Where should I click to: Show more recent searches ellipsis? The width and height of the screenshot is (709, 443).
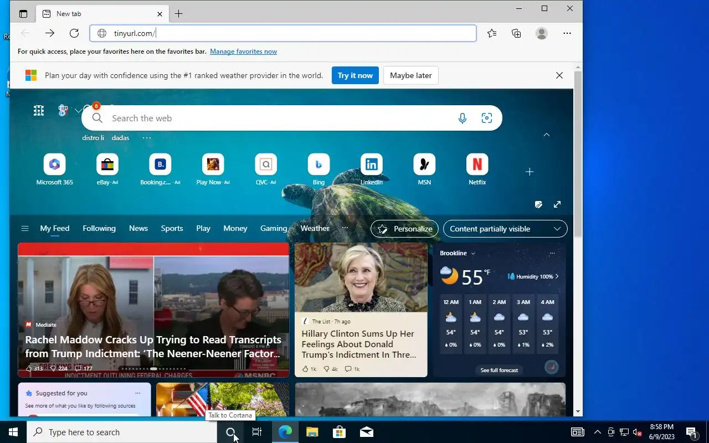tap(147, 138)
